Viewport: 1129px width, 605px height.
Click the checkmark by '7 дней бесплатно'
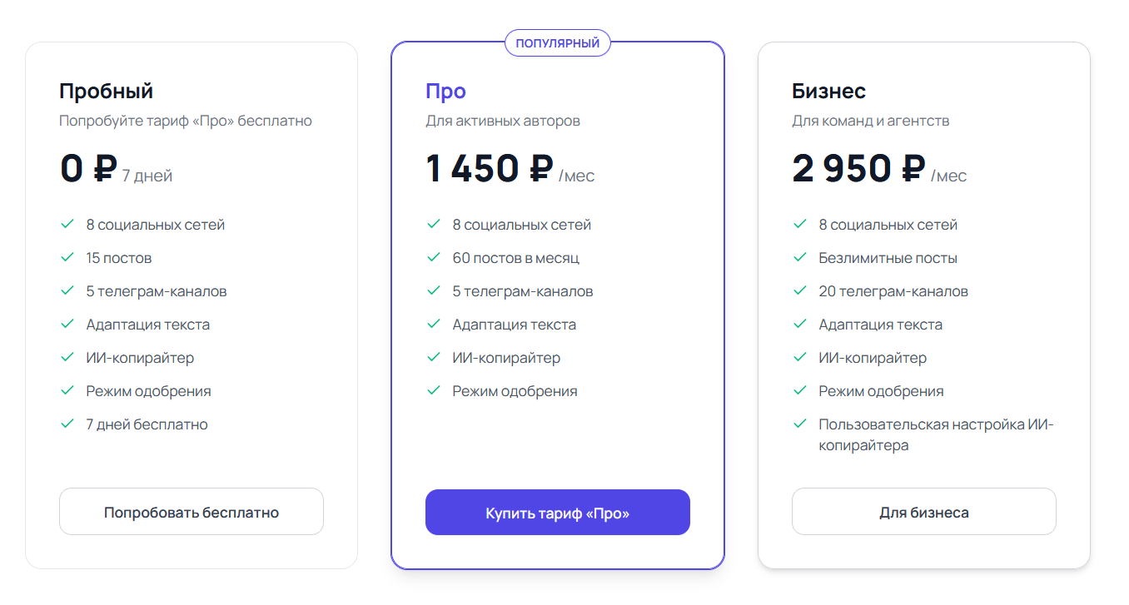tap(67, 424)
